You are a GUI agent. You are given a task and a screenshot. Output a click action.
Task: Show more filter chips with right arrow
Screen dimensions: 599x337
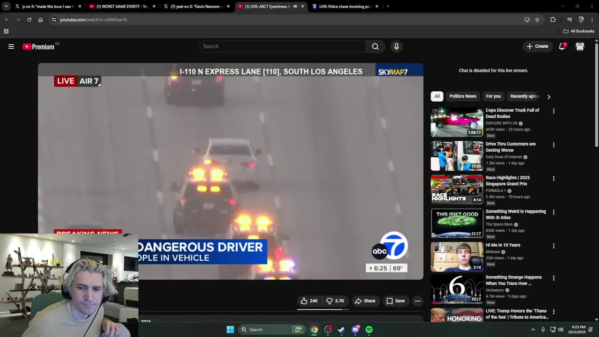coord(548,97)
